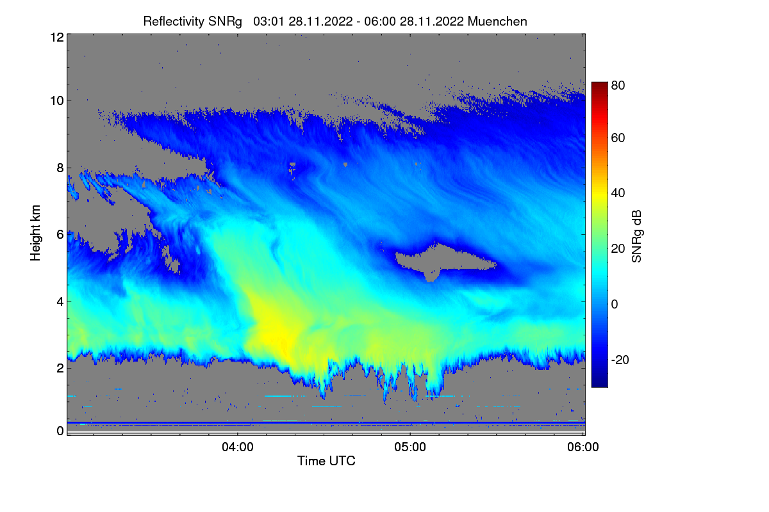Image resolution: width=769 pixels, height=512 pixels.
Task: Click the height tick label 10
Action: click(56, 100)
